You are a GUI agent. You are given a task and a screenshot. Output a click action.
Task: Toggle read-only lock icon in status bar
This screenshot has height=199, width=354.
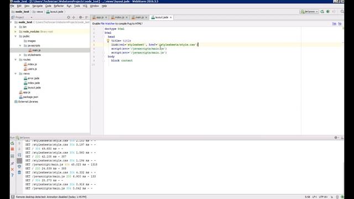[332, 197]
